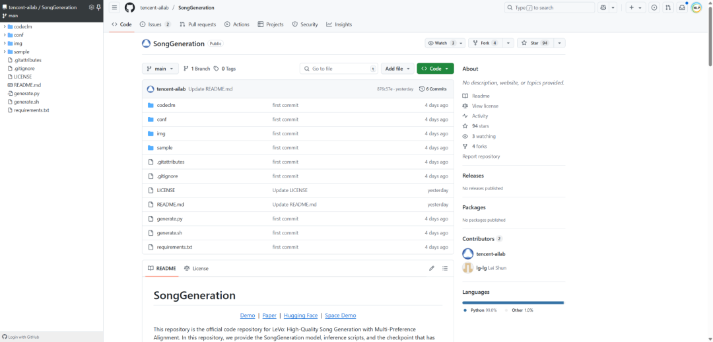Open the 6 Commits history link
The image size is (713, 342).
pos(433,88)
